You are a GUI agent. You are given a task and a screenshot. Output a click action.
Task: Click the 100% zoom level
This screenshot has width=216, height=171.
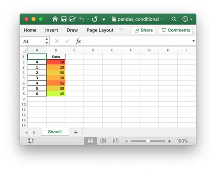coord(182,141)
